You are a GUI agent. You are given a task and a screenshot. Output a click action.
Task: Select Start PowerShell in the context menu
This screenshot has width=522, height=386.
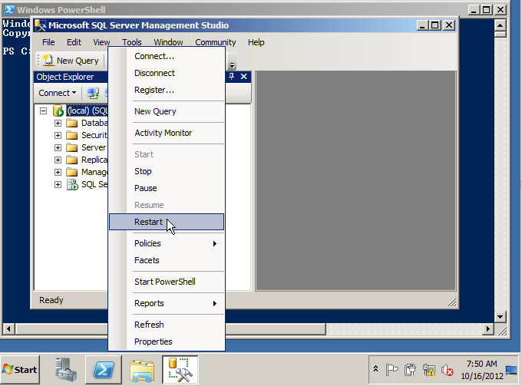pos(167,282)
